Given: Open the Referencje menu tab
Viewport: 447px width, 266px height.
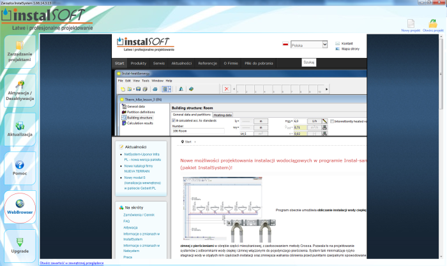Looking at the screenshot, I should point(208,64).
